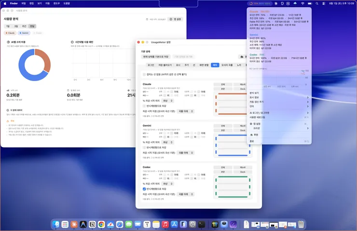Select the 한달 period tab in 사용량 분석
The height and width of the screenshot is (231, 357).
(32, 26)
